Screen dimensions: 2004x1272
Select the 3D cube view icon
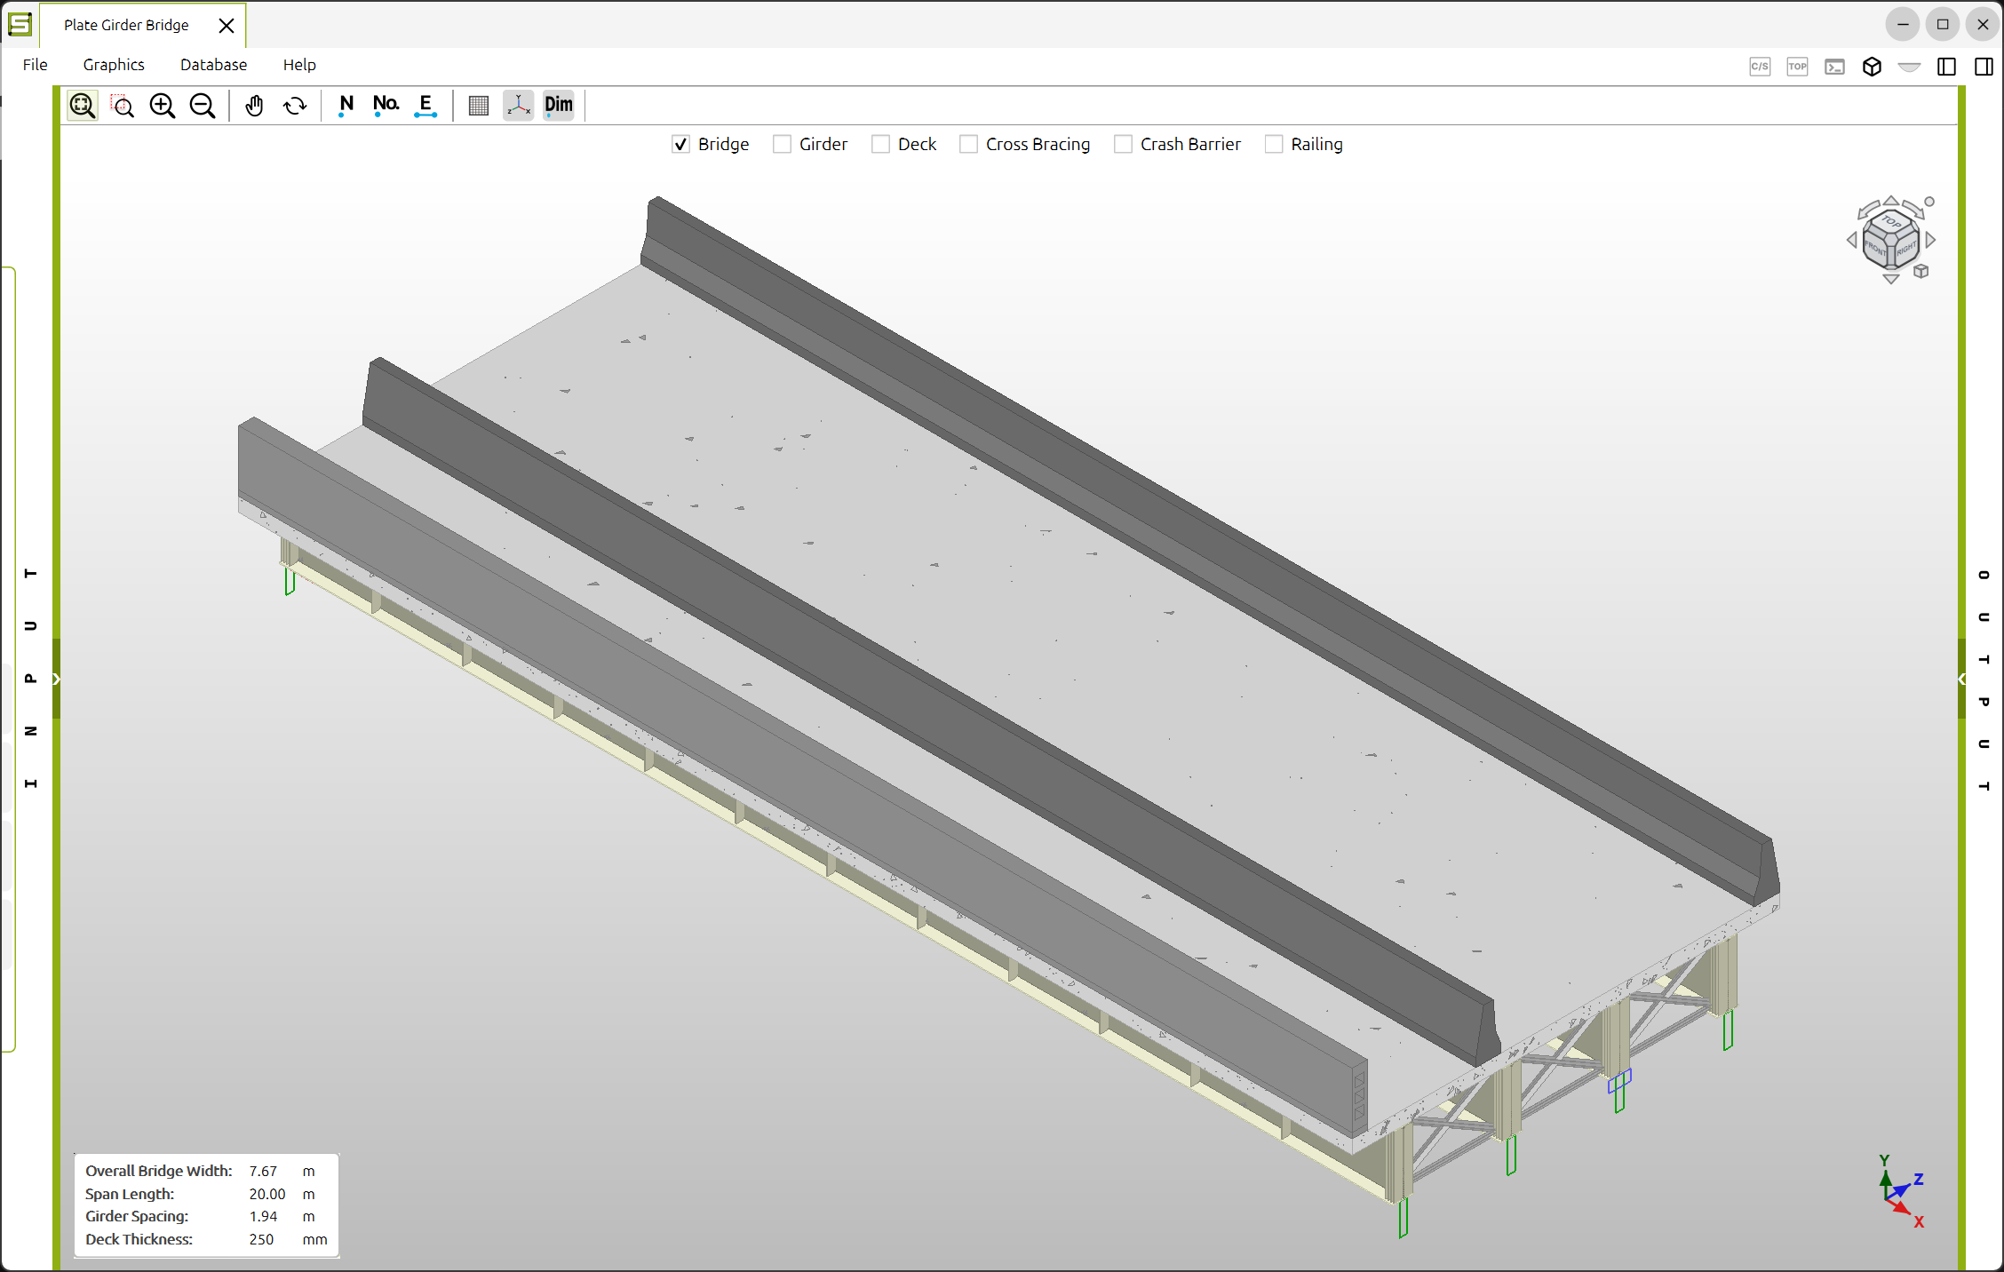click(1872, 67)
